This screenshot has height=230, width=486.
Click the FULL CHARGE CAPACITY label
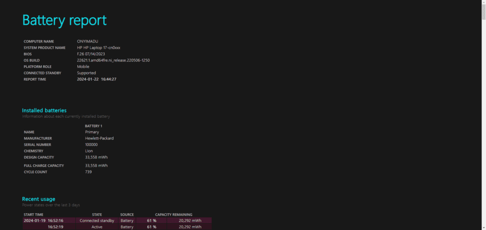[44, 166]
